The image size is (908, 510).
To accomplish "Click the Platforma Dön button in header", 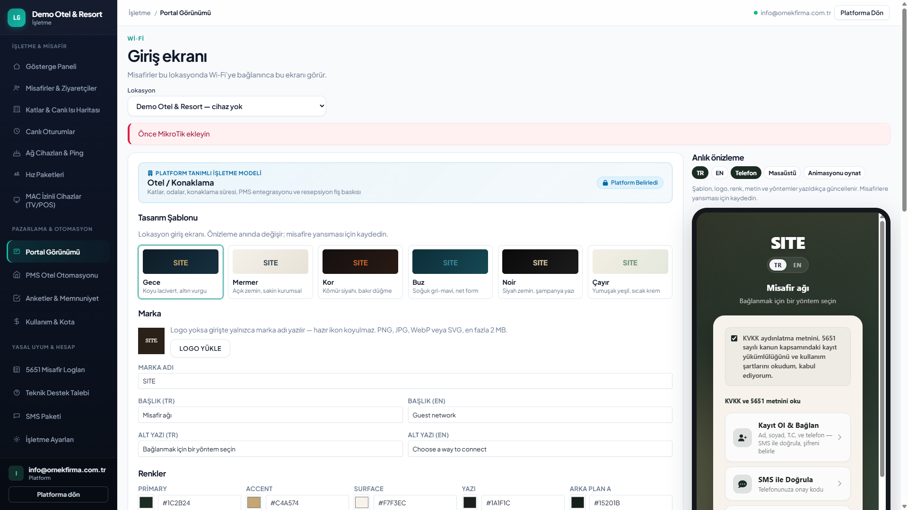I will pos(862,13).
